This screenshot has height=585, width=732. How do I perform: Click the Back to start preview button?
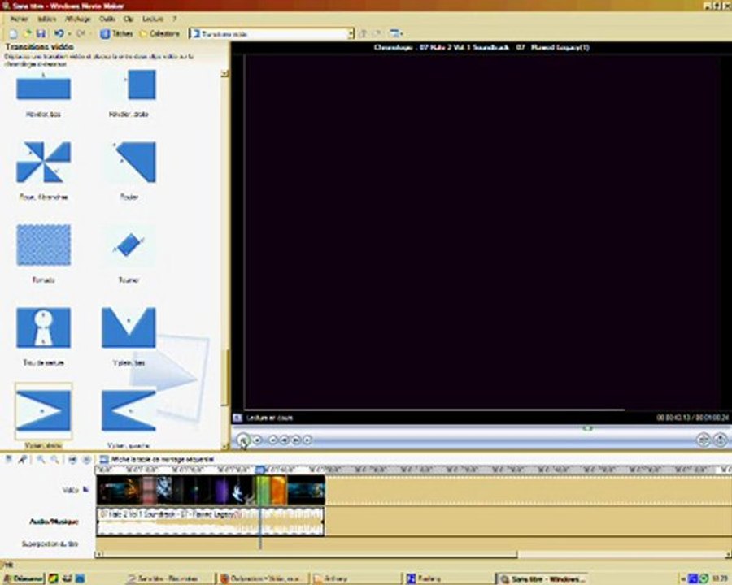point(273,440)
